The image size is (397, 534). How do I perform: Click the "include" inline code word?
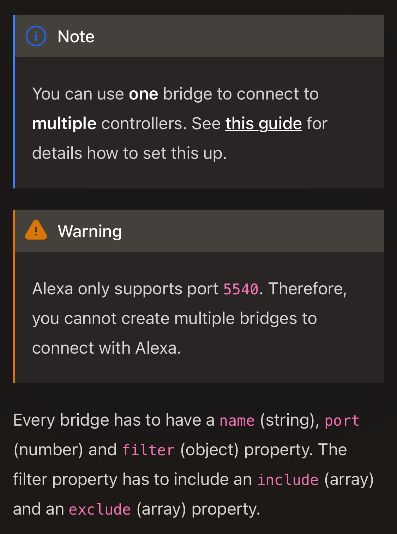pyautogui.click(x=288, y=480)
